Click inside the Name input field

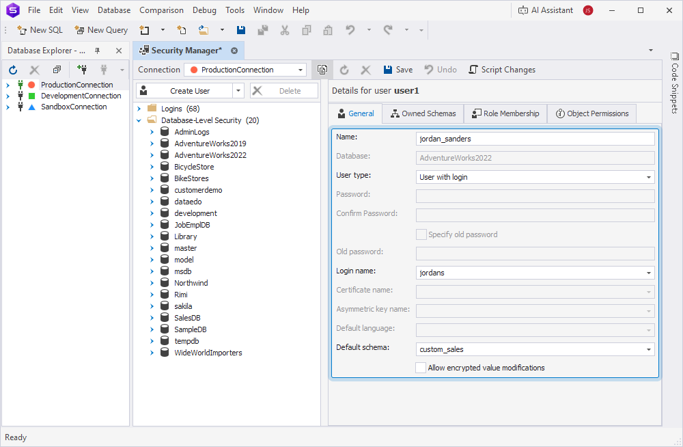535,139
